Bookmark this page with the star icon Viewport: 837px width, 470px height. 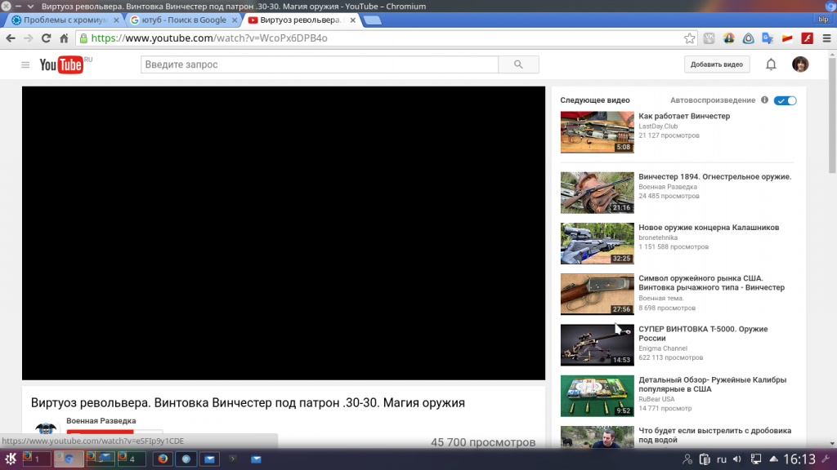point(689,38)
